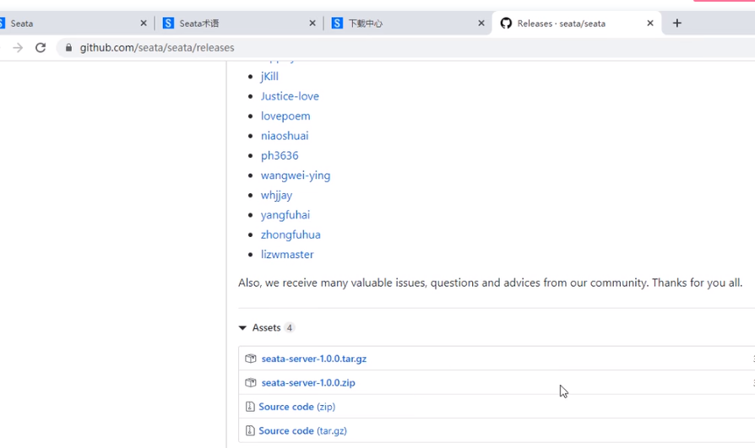Reload the page with the refresh icon
This screenshot has width=755, height=448.
coord(40,48)
